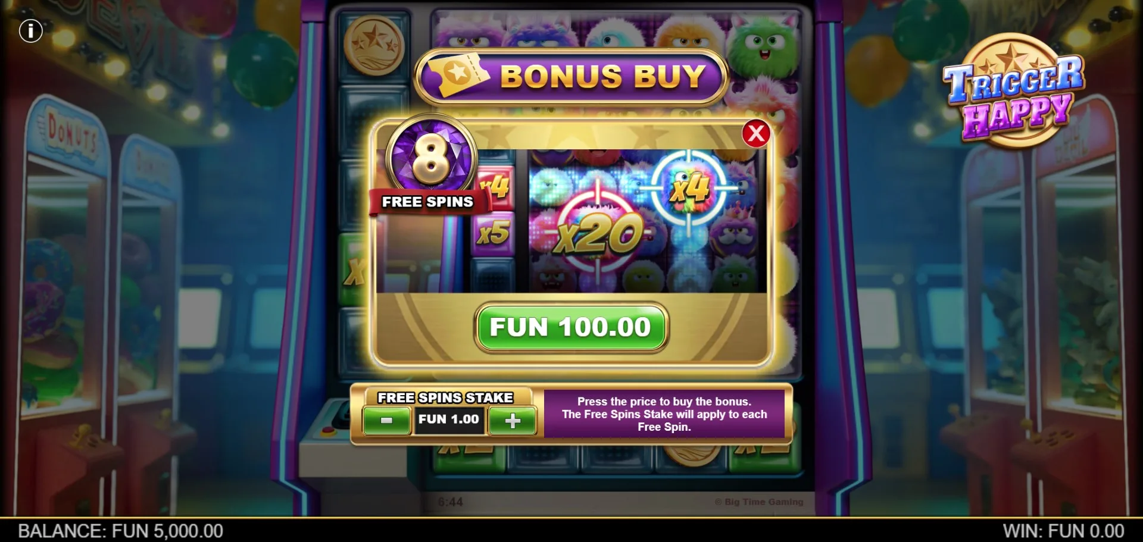Decrease the Free Spins Stake
This screenshot has height=542, width=1143.
(x=386, y=421)
